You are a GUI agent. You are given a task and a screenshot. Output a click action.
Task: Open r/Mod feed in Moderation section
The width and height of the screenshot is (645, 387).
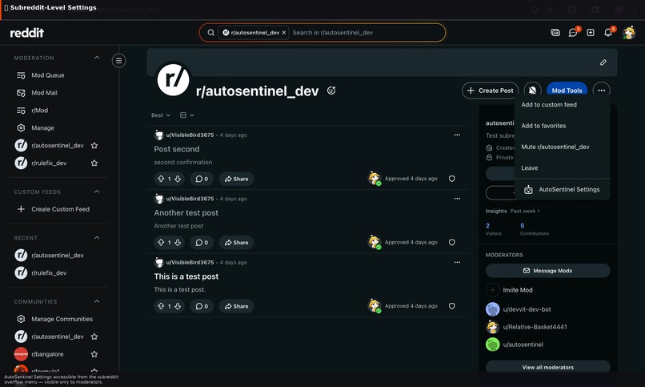pos(39,111)
